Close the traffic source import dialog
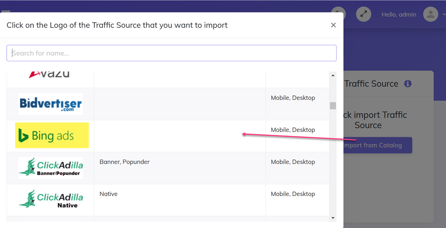 click(x=333, y=25)
